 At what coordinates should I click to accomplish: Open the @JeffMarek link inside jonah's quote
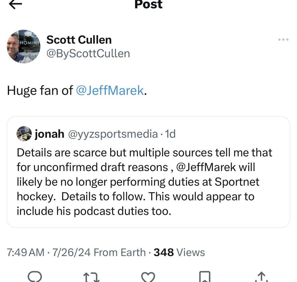(x=204, y=167)
